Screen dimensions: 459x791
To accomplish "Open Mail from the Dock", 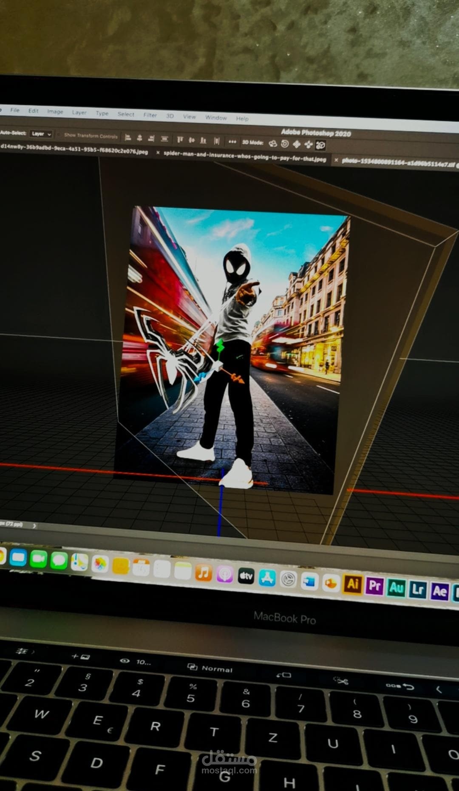I will point(18,558).
